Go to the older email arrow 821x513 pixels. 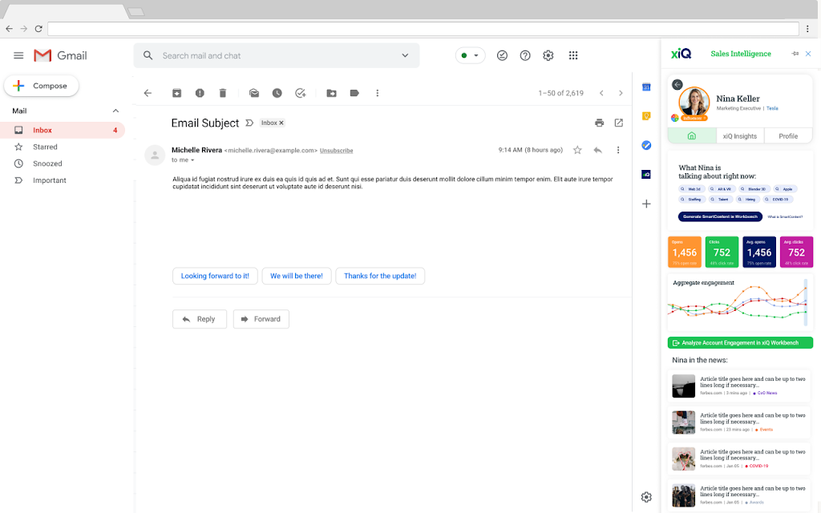coord(621,93)
